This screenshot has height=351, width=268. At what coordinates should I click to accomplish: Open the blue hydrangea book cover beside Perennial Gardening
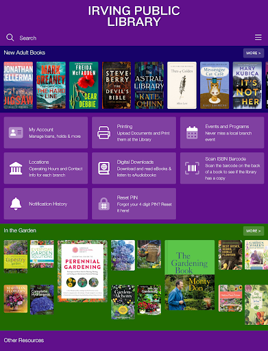pos(123,255)
